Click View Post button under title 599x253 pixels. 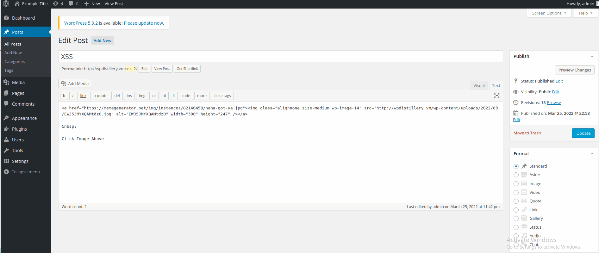pyautogui.click(x=162, y=69)
